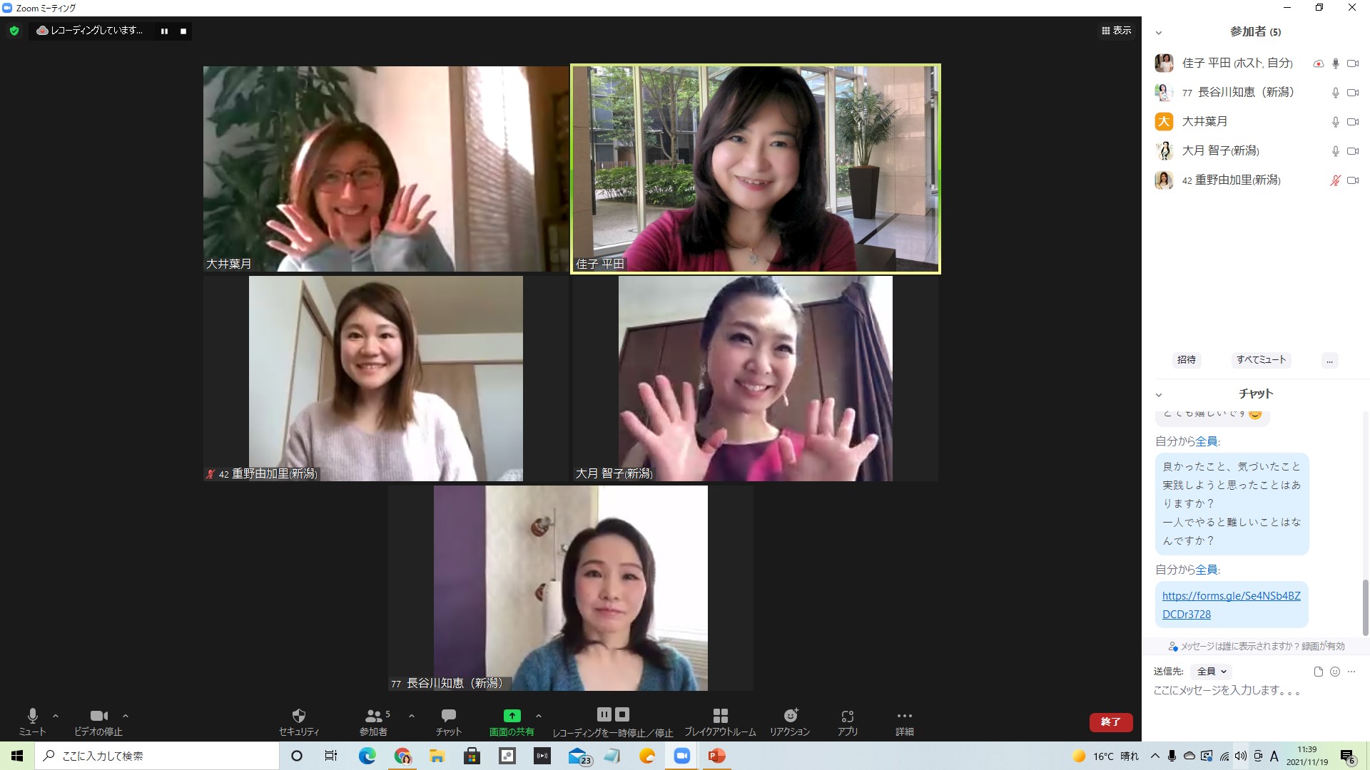Click camera icon for 長谷川知恵 in list

tap(1353, 93)
